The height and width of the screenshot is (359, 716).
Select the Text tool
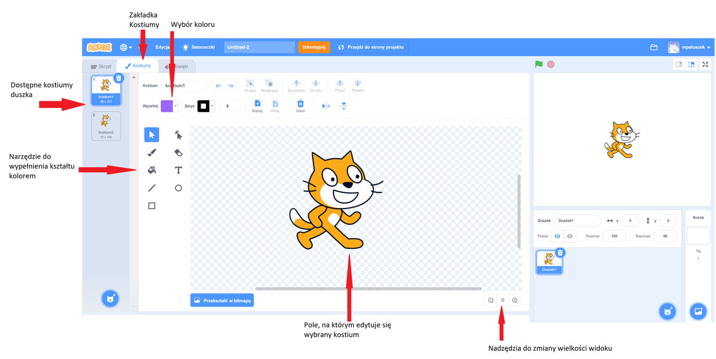pyautogui.click(x=178, y=170)
